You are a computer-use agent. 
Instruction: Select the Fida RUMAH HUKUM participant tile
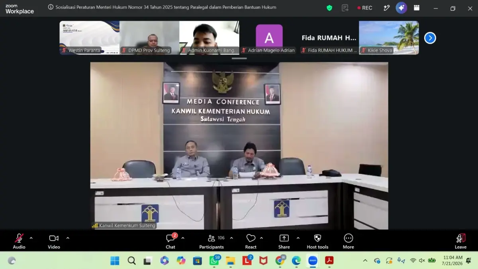329,37
